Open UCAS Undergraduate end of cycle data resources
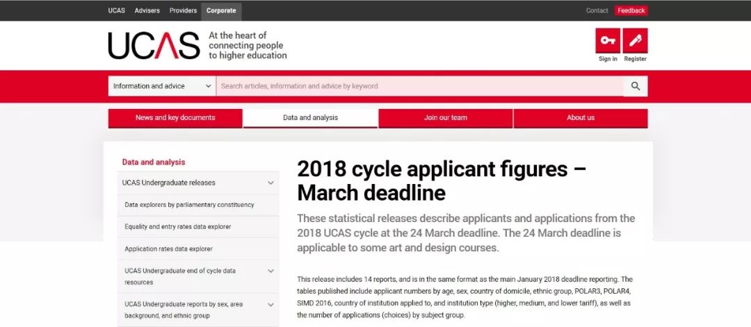 coord(180,276)
